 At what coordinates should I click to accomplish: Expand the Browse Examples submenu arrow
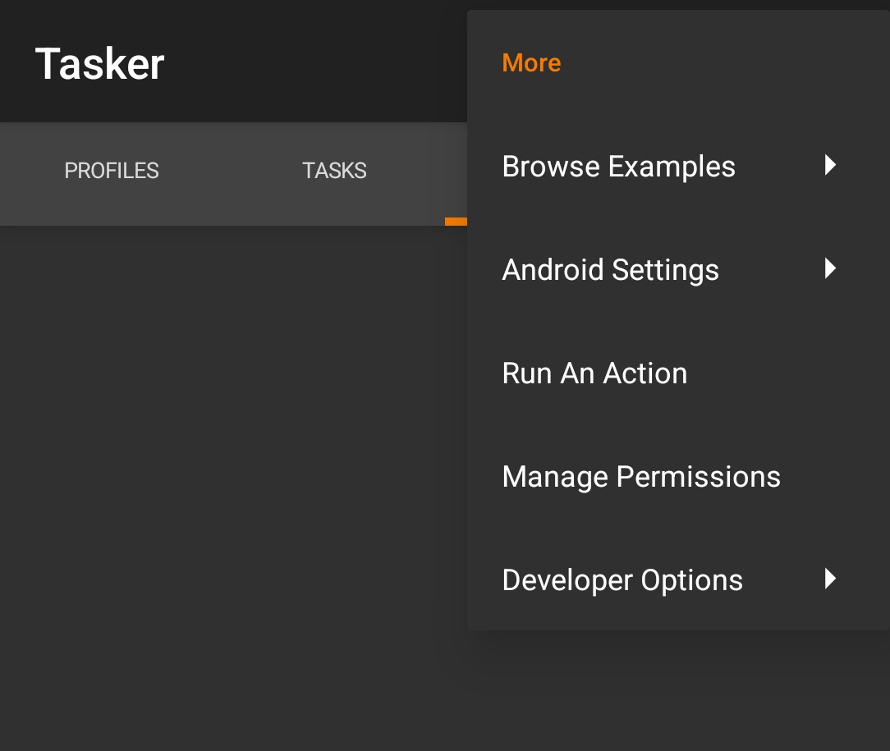coord(830,165)
